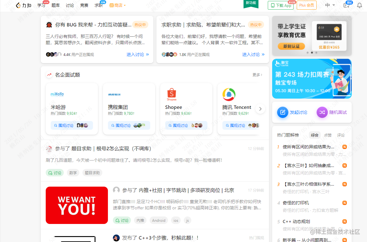The height and width of the screenshot is (242, 367).
Task: Expand more companies with the right arrow
Action: (260, 109)
